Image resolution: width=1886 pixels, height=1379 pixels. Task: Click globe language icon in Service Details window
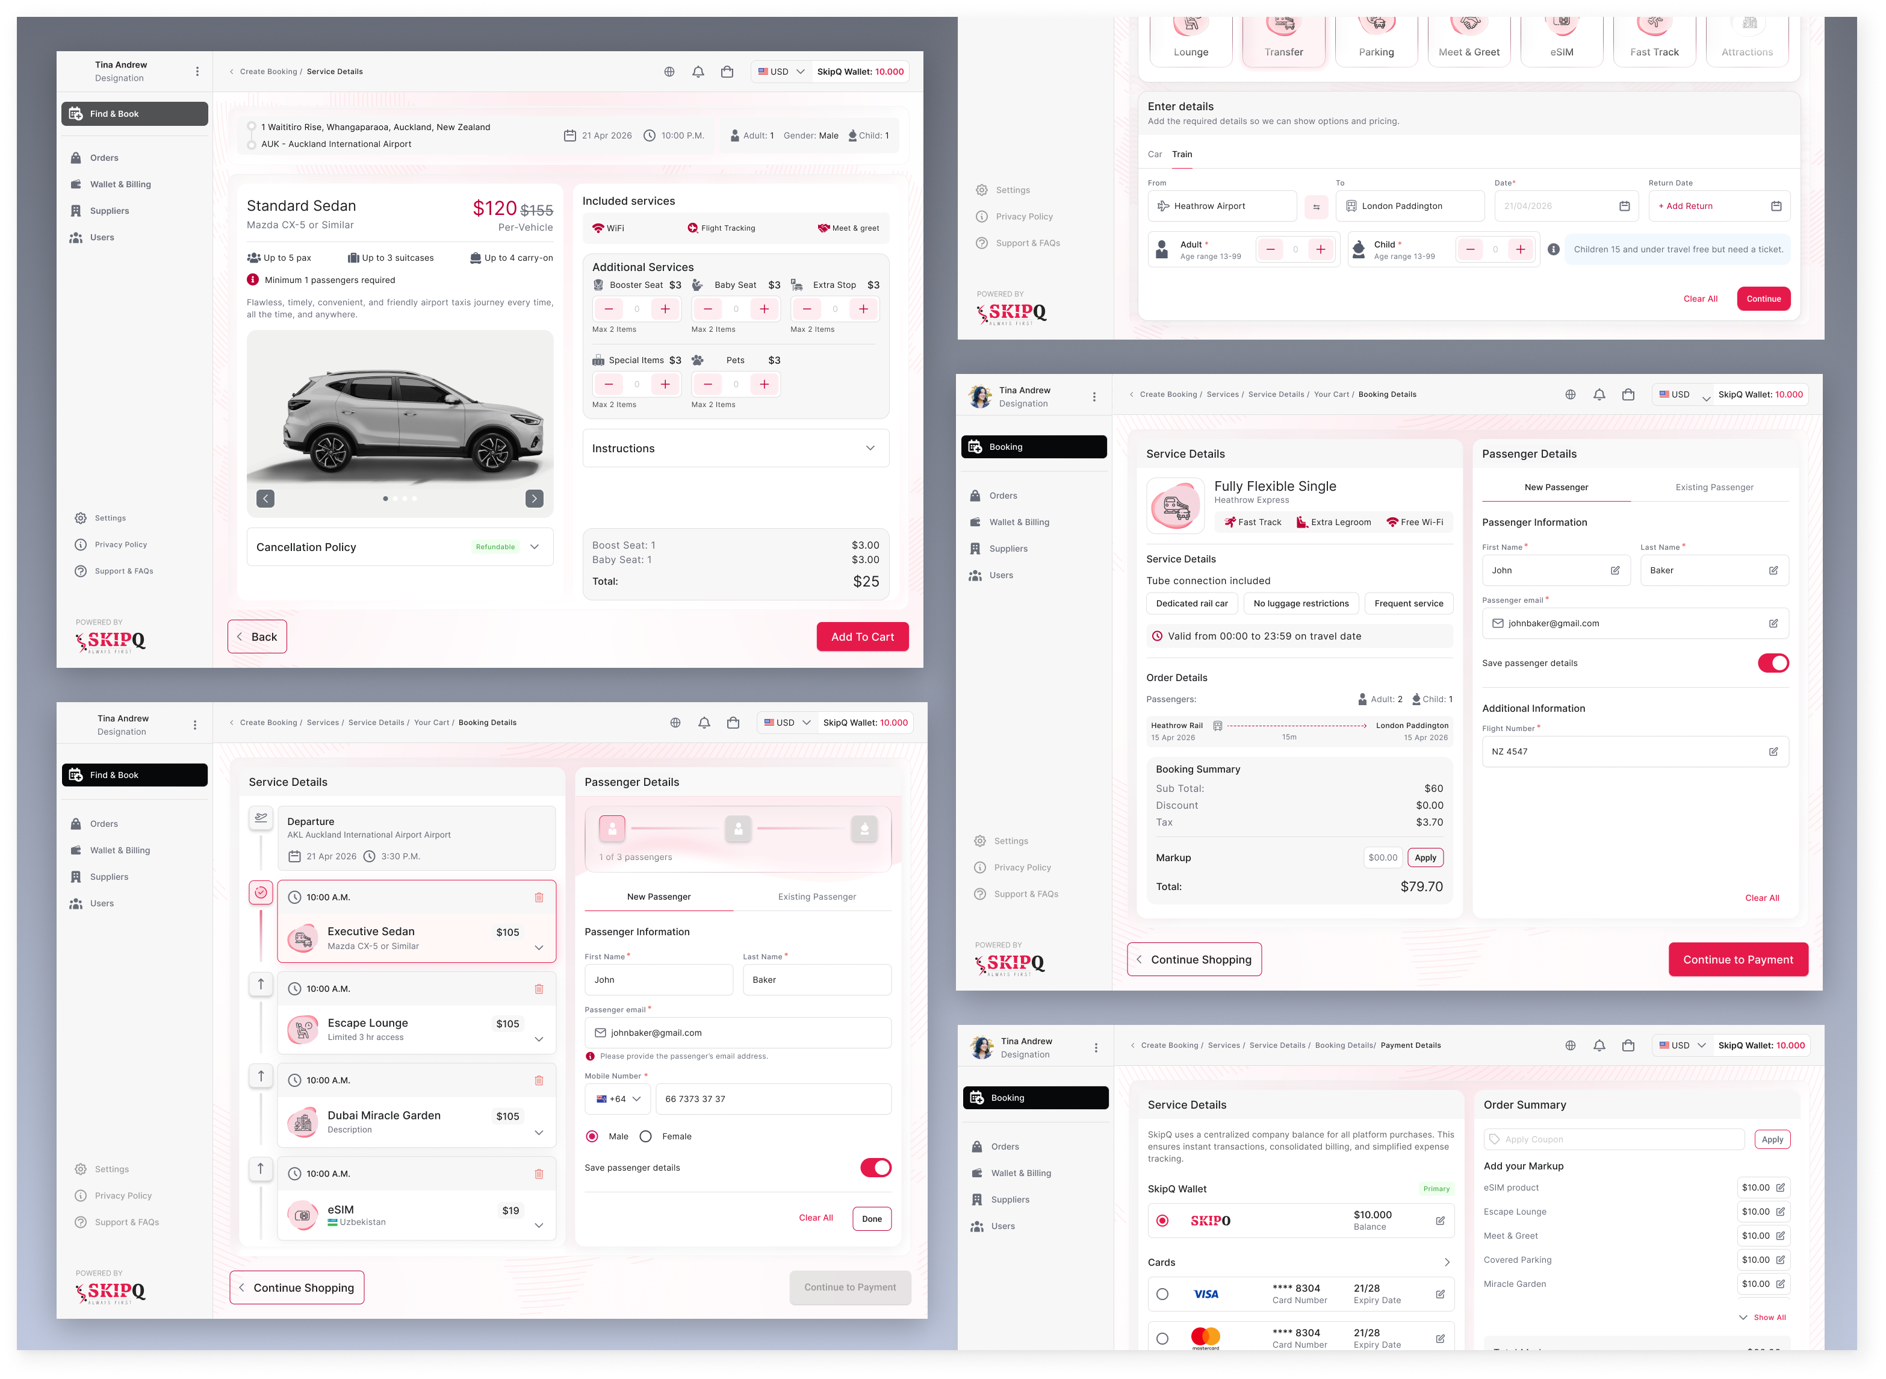pos(669,72)
